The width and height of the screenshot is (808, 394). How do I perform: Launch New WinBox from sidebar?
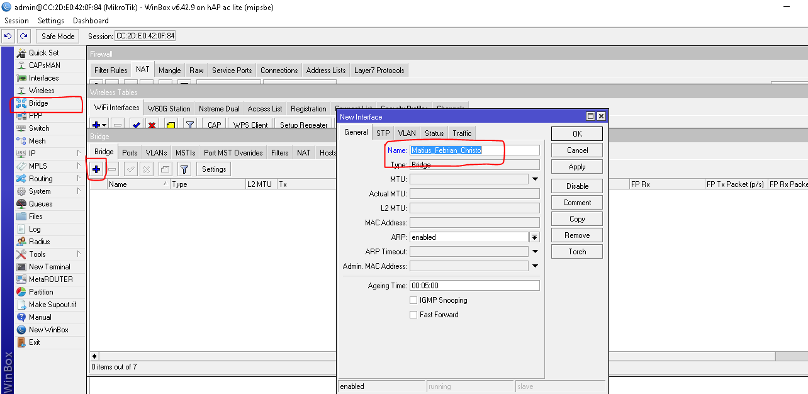click(x=48, y=330)
